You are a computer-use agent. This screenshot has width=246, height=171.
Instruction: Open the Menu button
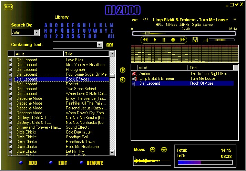tap(8, 7)
